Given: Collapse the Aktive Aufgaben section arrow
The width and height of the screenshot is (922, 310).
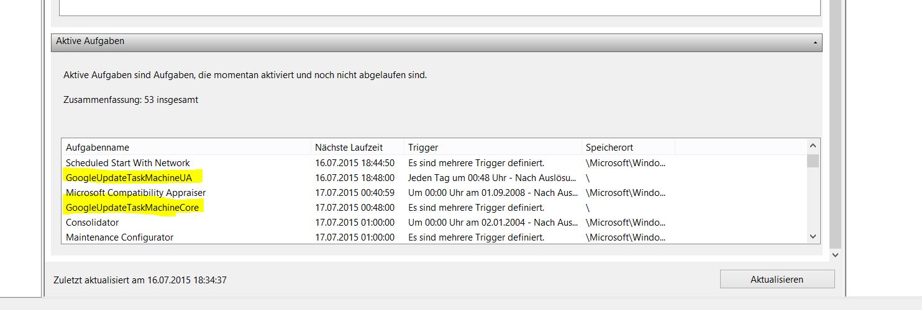Looking at the screenshot, I should [814, 42].
